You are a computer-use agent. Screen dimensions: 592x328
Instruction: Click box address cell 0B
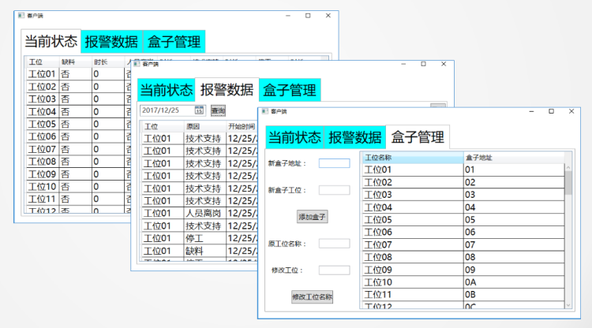514,294
